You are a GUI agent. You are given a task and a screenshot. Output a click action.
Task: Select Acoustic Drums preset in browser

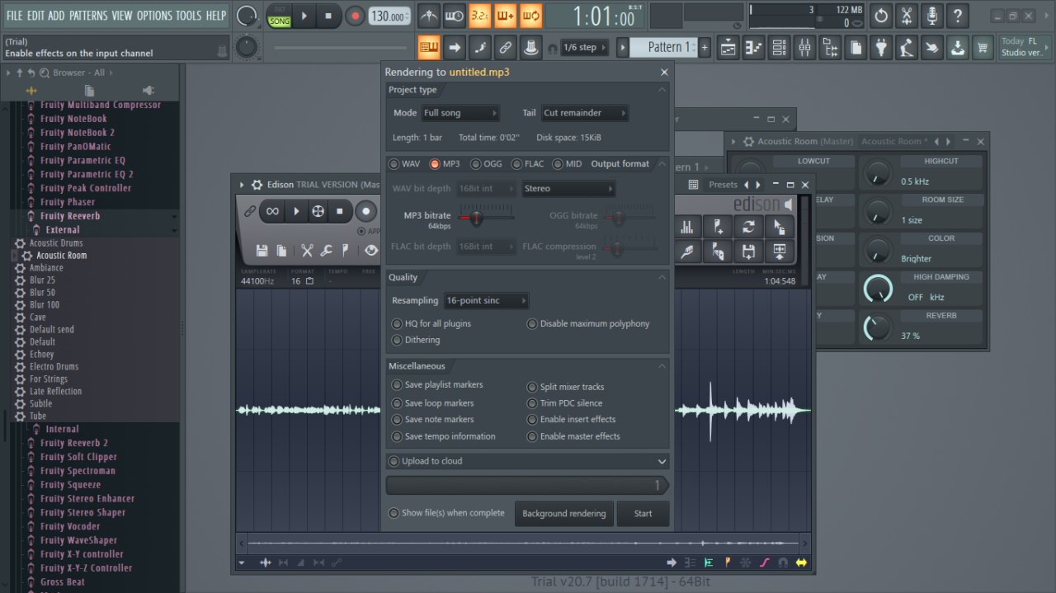(56, 243)
